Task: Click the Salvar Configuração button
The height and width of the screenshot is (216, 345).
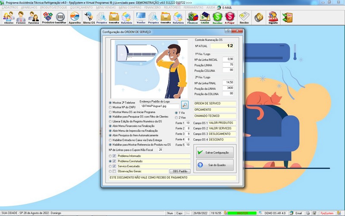Action: point(215,152)
